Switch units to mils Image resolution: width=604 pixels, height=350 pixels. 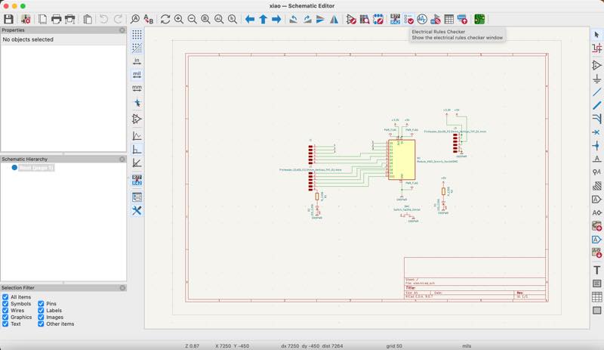pyautogui.click(x=137, y=75)
